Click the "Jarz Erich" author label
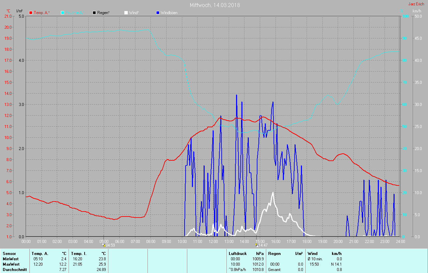Image resolution: width=428 pixels, height=273 pixels. click(x=416, y=4)
